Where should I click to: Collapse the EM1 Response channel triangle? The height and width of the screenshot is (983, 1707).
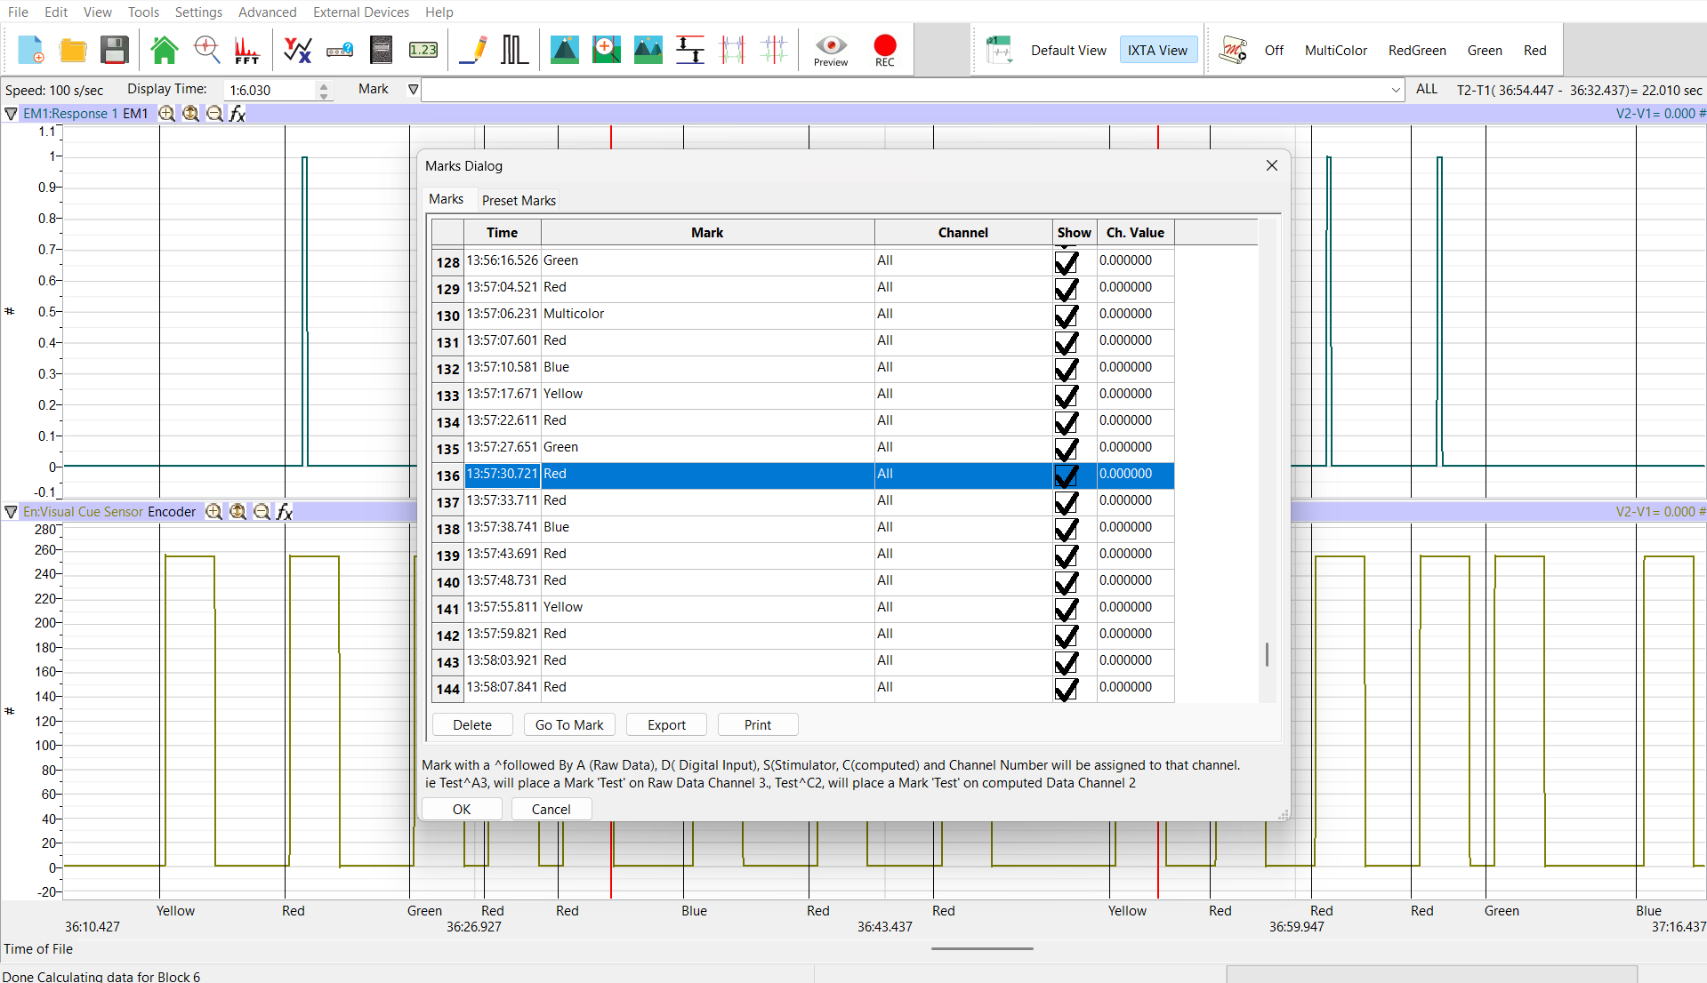click(x=11, y=114)
